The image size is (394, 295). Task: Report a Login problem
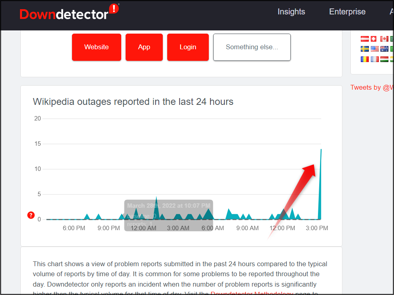[188, 47]
